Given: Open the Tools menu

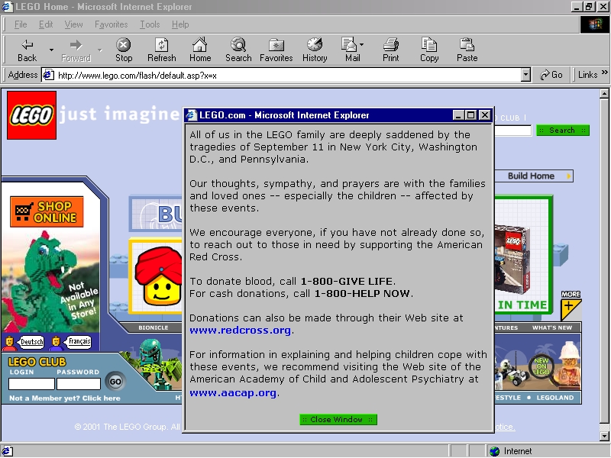Looking at the screenshot, I should [x=150, y=24].
